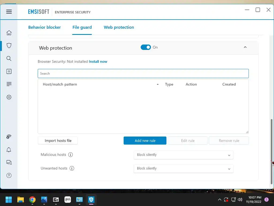The image size is (274, 206).
Task: Collapse the Web protection section
Action: 245,47
